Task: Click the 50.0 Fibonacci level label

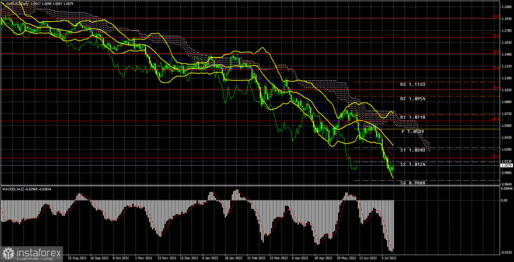Action: point(496,52)
